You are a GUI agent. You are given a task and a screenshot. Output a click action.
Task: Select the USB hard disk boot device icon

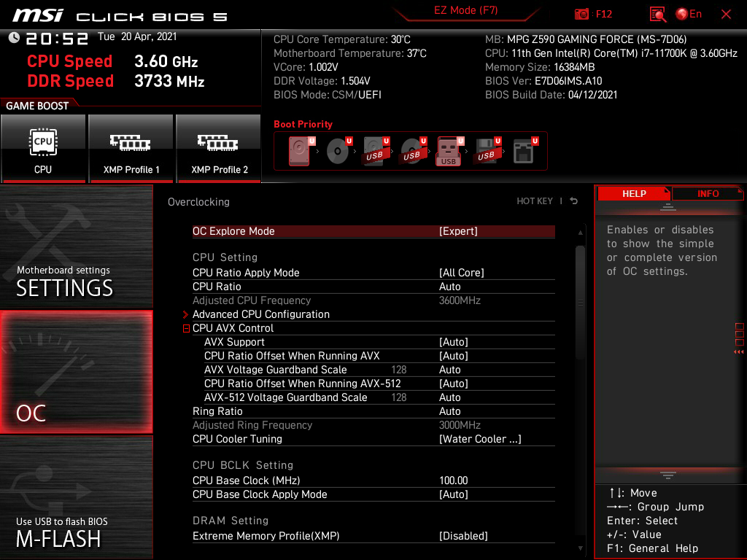376,151
